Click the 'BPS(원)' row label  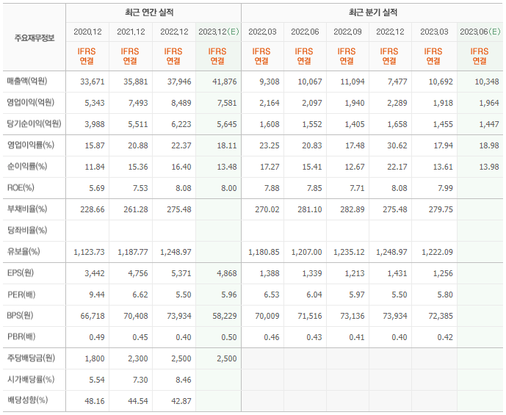point(20,315)
